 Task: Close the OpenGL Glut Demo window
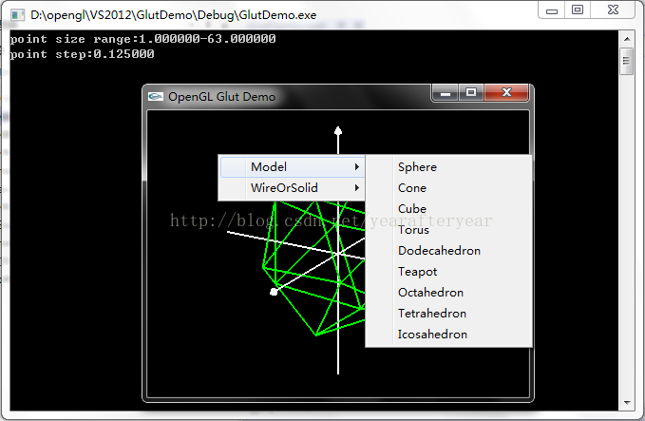tap(507, 93)
